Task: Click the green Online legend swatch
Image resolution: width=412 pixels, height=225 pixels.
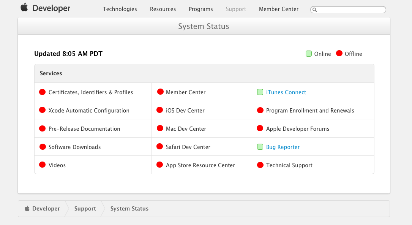Action: coord(309,54)
